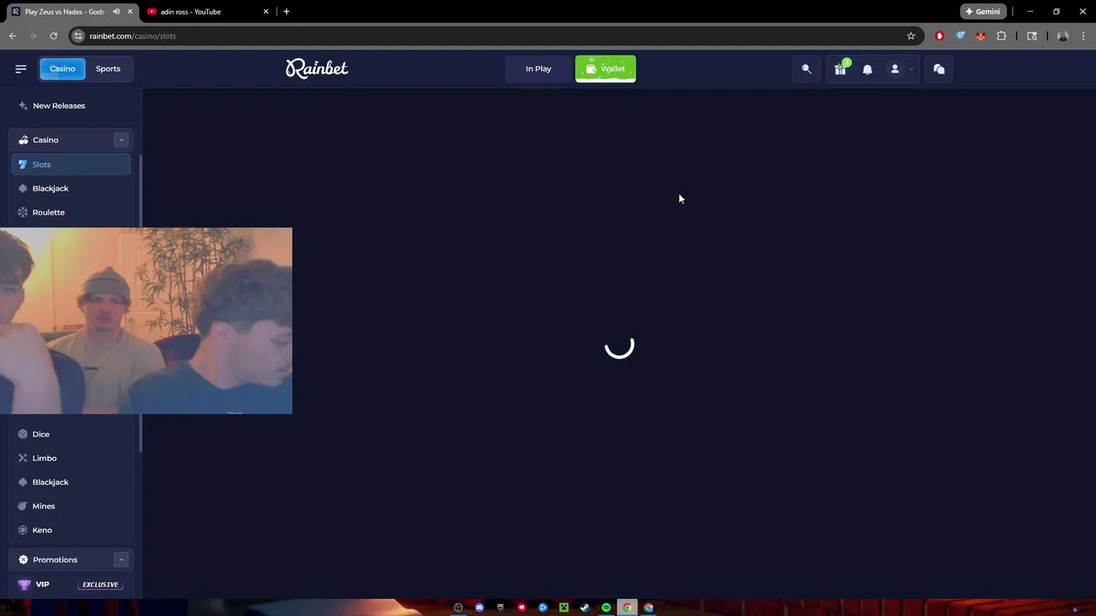Image resolution: width=1096 pixels, height=616 pixels.
Task: Open the Extensions puzzle menu
Action: [1001, 36]
